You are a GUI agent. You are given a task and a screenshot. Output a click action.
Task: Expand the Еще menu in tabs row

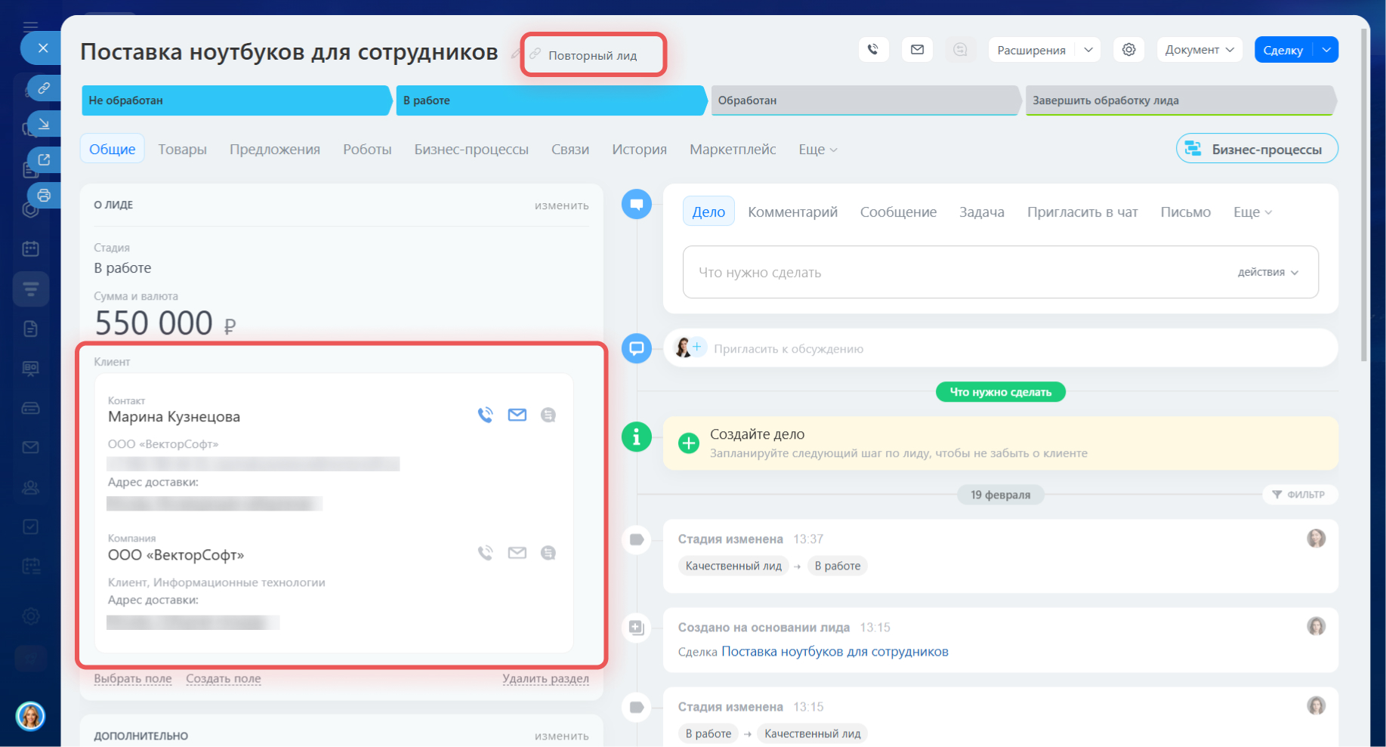pos(817,150)
